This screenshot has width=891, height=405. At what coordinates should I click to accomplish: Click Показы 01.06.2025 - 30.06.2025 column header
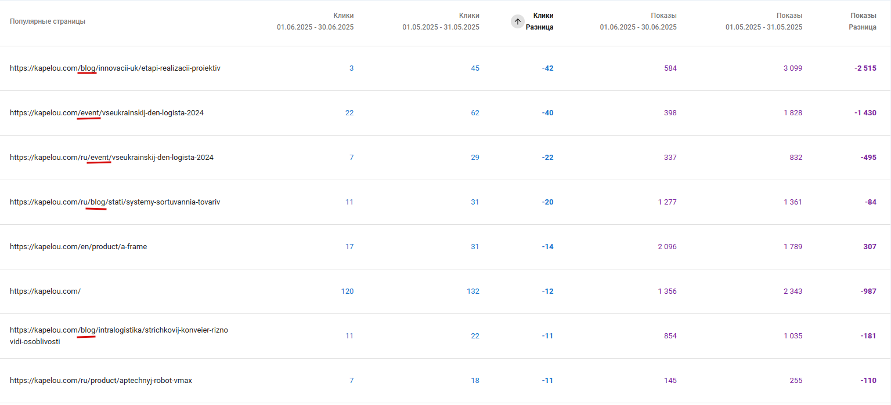639,21
